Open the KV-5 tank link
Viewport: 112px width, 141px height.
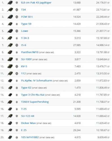click(x=24, y=66)
